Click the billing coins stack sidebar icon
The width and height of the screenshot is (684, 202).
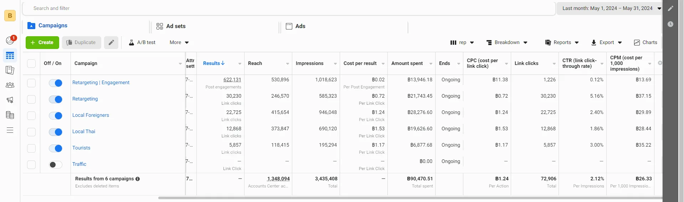tap(10, 115)
